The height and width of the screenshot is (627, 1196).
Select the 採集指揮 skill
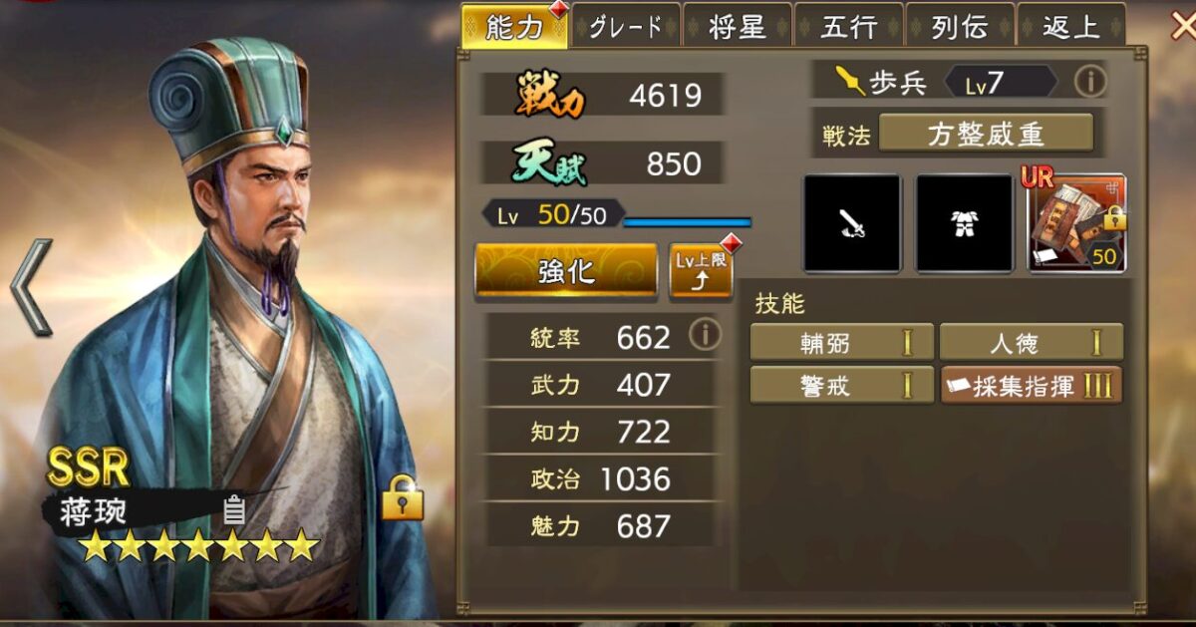pyautogui.click(x=1032, y=386)
